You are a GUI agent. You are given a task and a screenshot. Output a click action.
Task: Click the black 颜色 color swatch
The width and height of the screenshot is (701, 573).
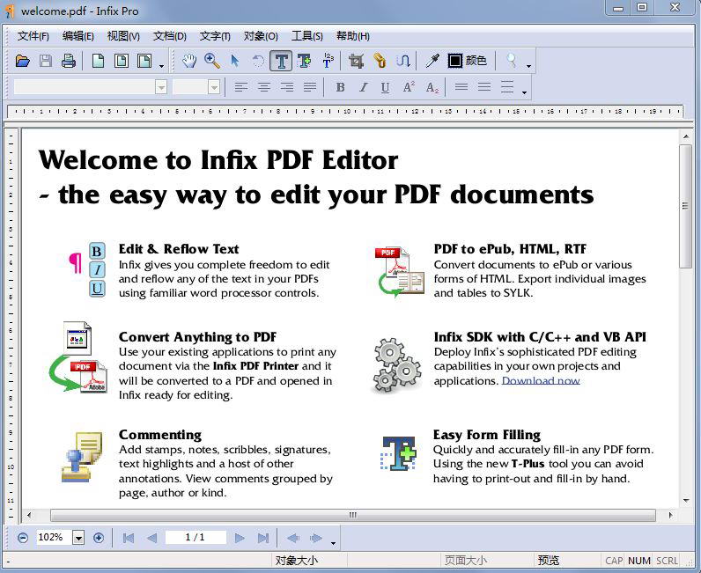[454, 61]
